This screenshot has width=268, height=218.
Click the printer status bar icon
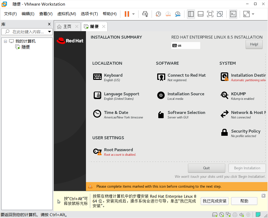pos(235,215)
